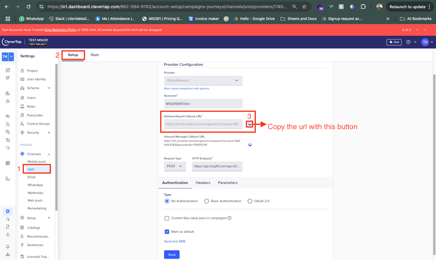The width and height of the screenshot is (436, 260).
Task: Open Webhooks channel settings
Action: click(35, 193)
